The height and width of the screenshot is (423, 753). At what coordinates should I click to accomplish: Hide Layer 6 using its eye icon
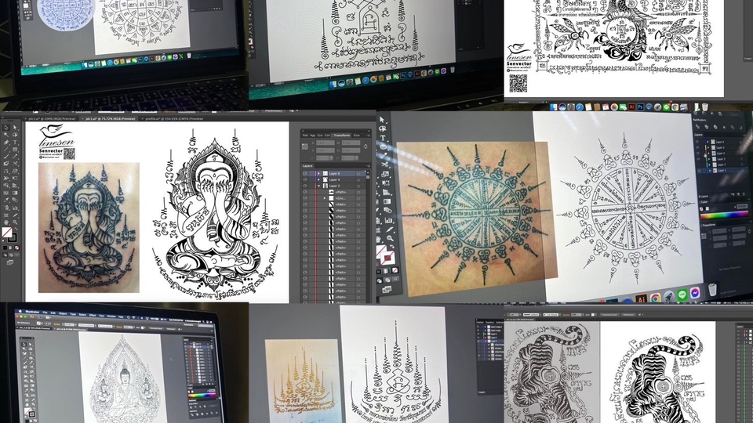coord(305,173)
